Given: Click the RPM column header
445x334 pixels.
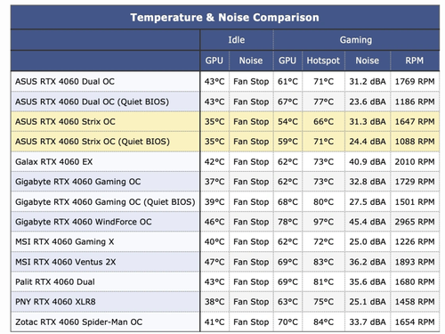Looking at the screenshot, I should point(415,61).
